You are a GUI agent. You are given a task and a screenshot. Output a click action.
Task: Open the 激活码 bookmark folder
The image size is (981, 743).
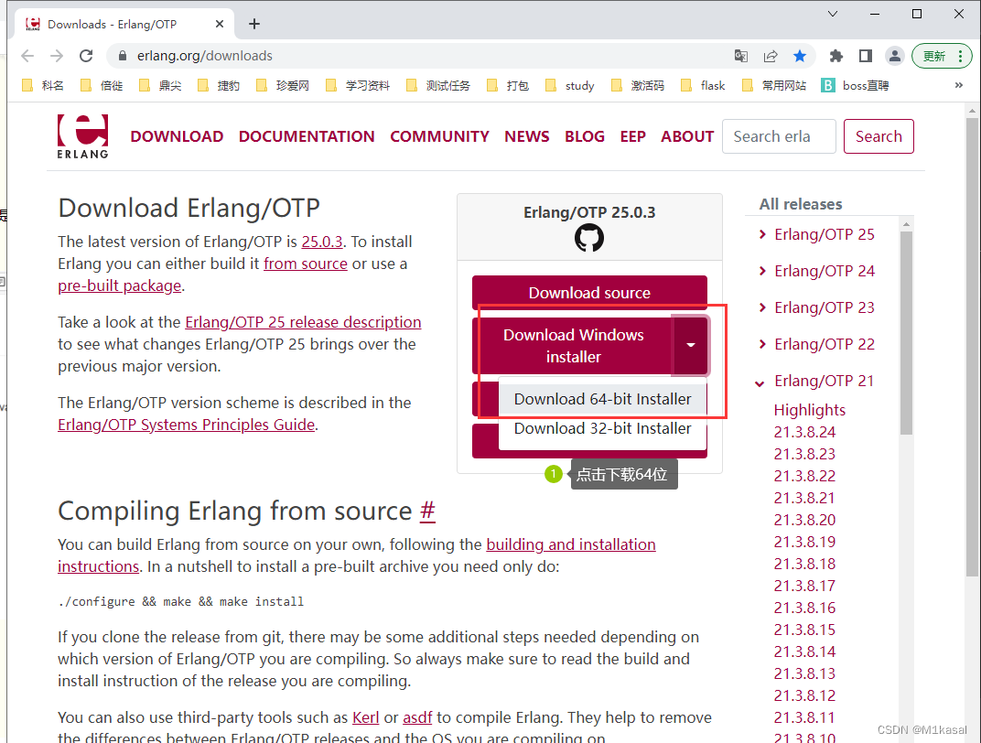(638, 85)
